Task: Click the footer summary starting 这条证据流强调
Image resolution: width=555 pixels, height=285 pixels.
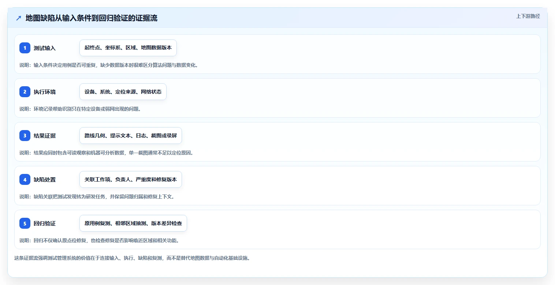Action: click(x=132, y=258)
